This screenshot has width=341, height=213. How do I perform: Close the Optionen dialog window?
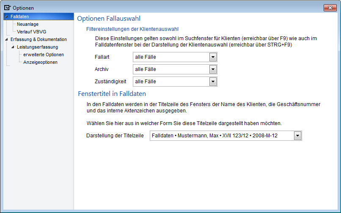click(x=330, y=8)
